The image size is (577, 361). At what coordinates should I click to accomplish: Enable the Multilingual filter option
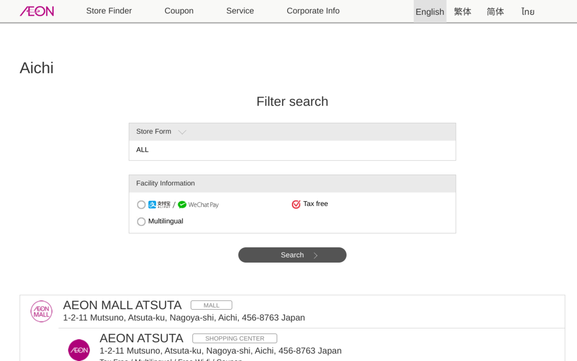[x=141, y=222]
